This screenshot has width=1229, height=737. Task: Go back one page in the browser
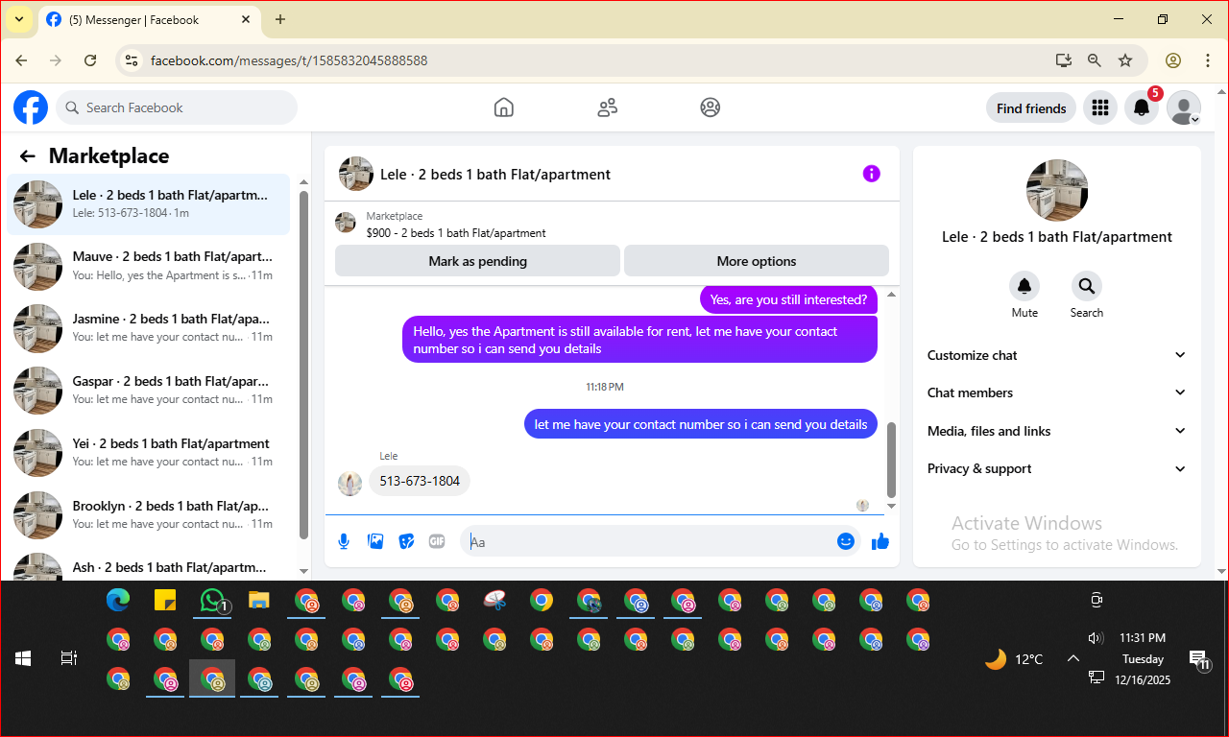21,60
